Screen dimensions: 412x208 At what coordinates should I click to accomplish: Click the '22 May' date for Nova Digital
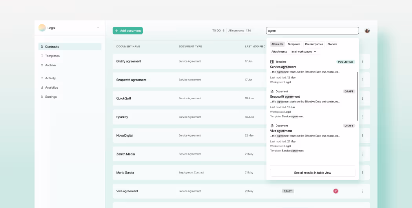pyautogui.click(x=249, y=135)
